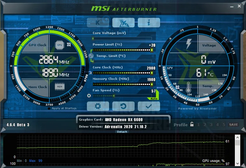Click the arrow icon beside the GPU chip
Viewport: 246px width, 168px height.
[69, 45]
